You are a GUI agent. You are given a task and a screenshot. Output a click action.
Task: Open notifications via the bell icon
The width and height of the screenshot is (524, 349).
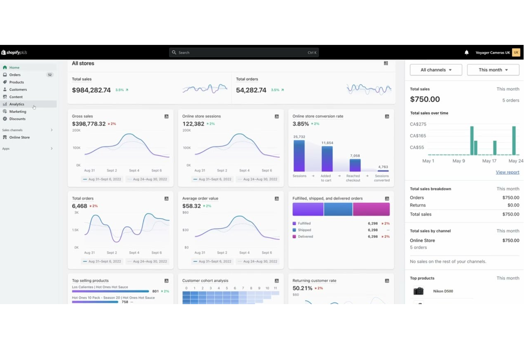point(466,52)
